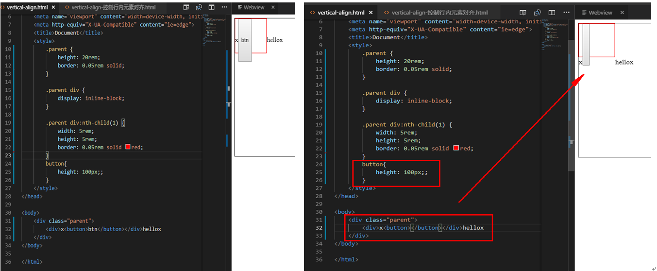Image resolution: width=657 pixels, height=271 pixels.
Task: Open red color swatch on line 22 of left editor
Action: [x=128, y=147]
